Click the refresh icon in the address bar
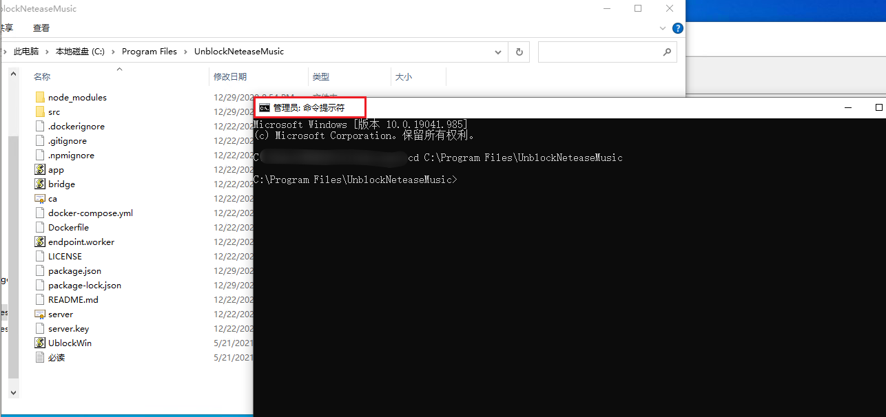The image size is (886, 417). tap(519, 52)
